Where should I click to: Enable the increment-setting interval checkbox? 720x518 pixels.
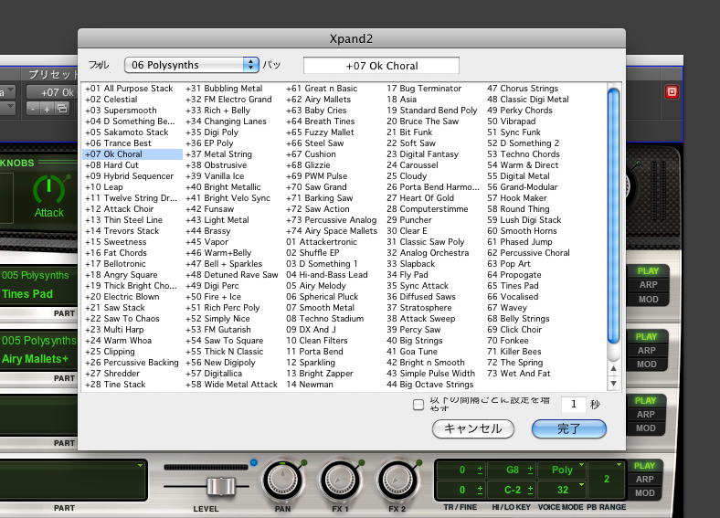coord(418,405)
